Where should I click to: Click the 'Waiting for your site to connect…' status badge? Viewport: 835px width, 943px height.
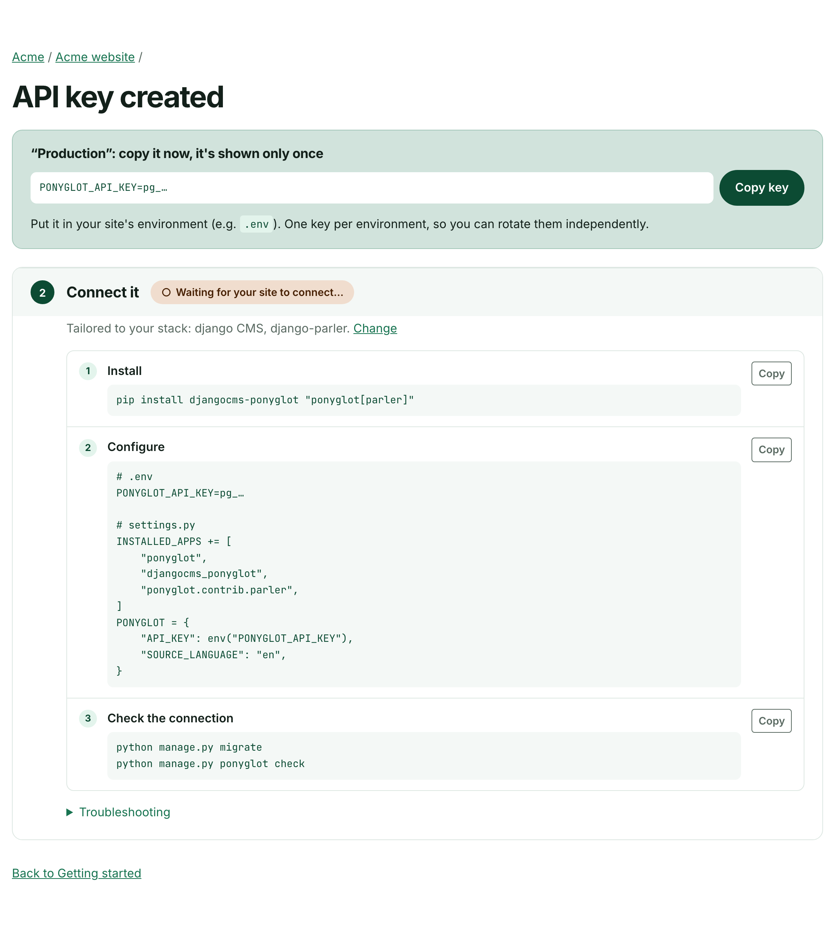point(252,293)
